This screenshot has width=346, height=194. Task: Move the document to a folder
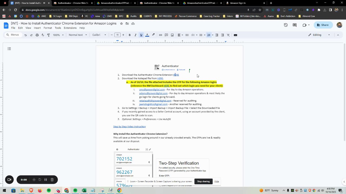click(x=127, y=23)
